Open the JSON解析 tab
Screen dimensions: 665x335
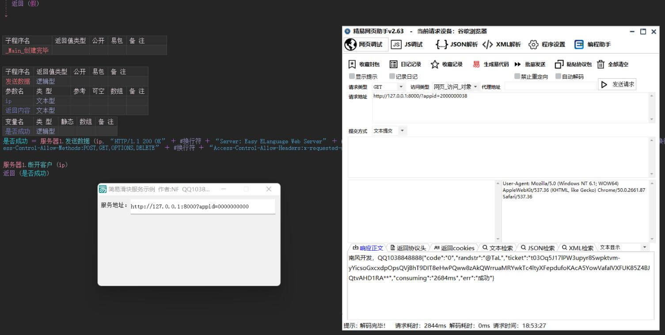(456, 44)
